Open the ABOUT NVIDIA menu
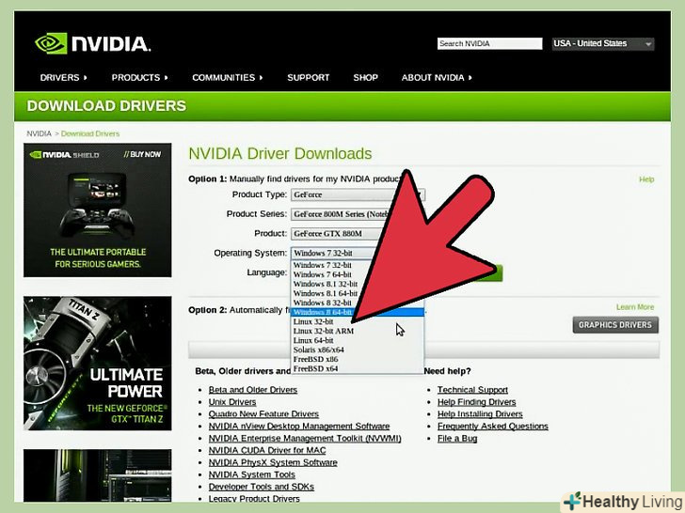685x513 pixels. 437,78
